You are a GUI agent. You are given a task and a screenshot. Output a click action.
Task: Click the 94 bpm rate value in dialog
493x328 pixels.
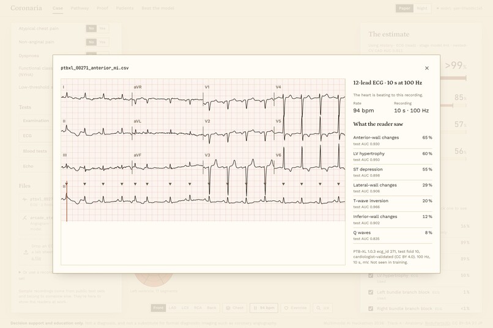pos(363,111)
